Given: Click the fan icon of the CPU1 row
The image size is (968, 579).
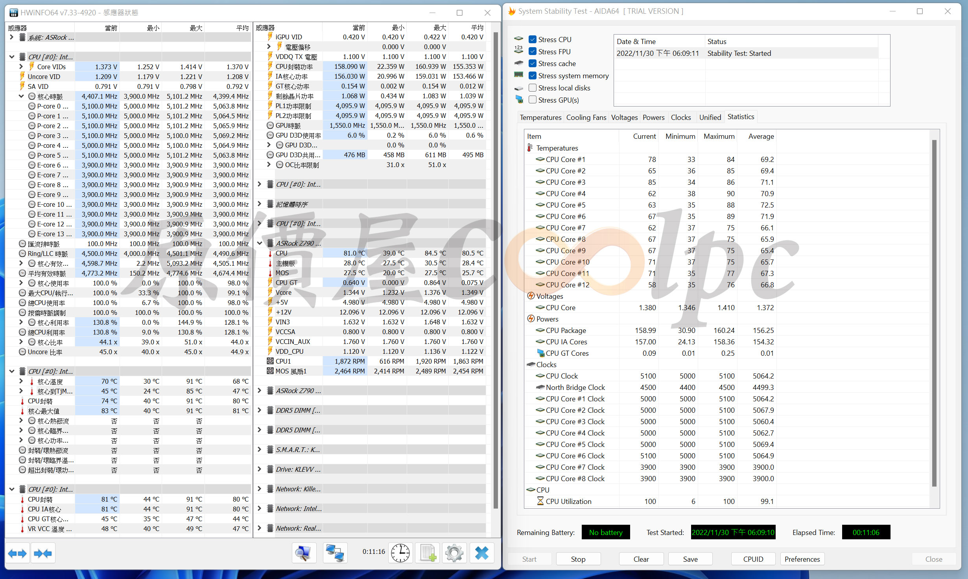Looking at the screenshot, I should click(x=270, y=361).
